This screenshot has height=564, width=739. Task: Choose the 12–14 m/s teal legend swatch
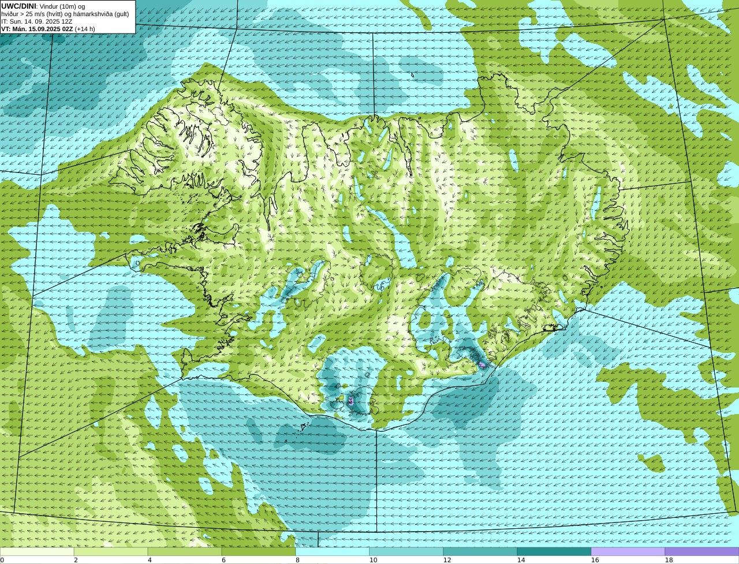(x=480, y=551)
